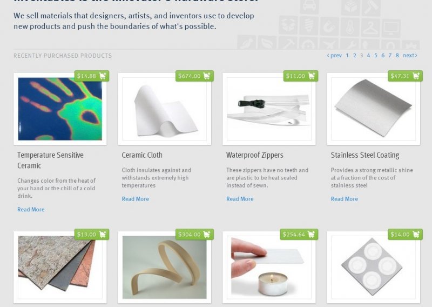
Task: Go to next page of products
Action: coord(410,56)
